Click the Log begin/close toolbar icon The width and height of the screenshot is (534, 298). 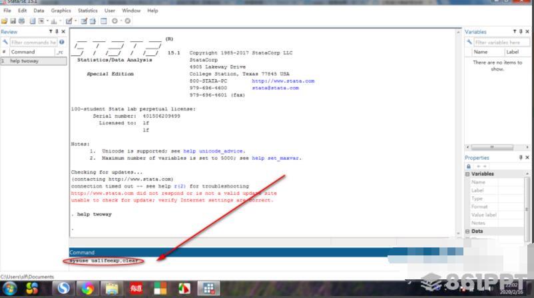(x=33, y=21)
